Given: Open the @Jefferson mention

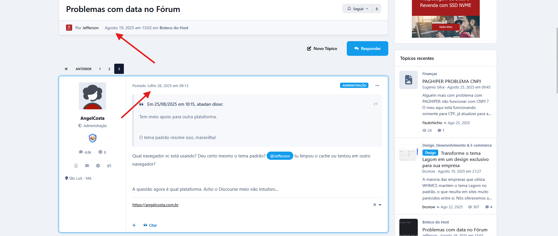Looking at the screenshot, I should tap(280, 156).
